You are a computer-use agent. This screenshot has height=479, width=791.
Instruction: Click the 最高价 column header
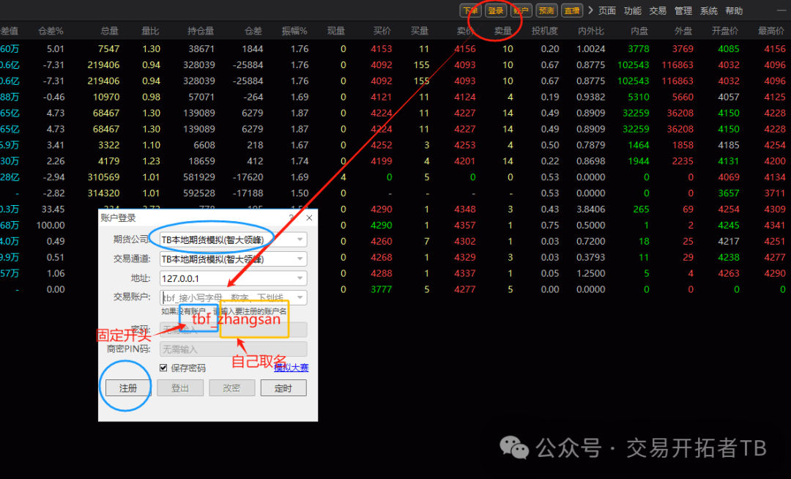coord(771,31)
